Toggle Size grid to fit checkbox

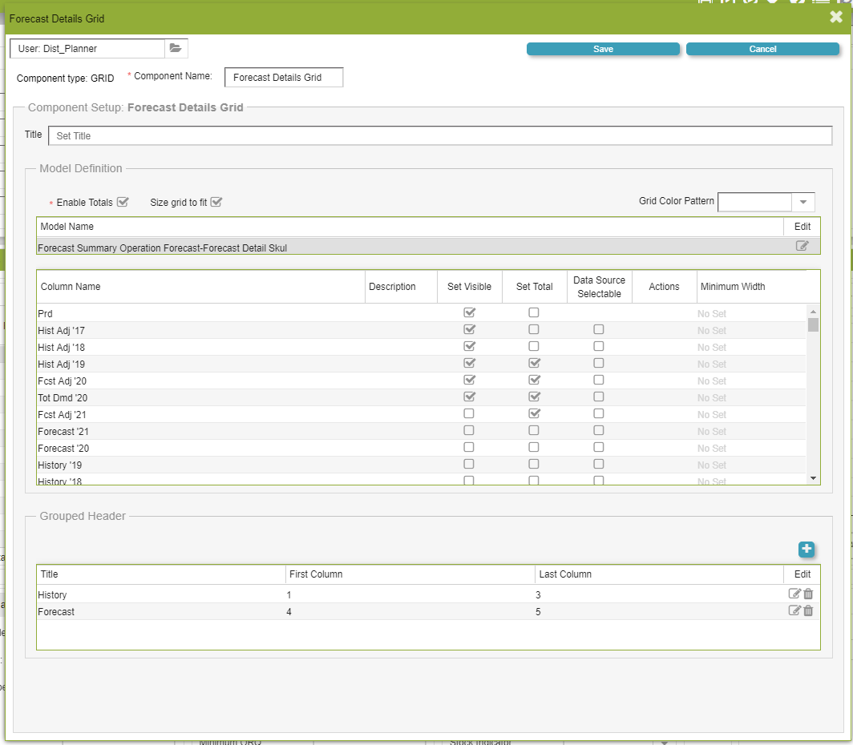click(216, 202)
